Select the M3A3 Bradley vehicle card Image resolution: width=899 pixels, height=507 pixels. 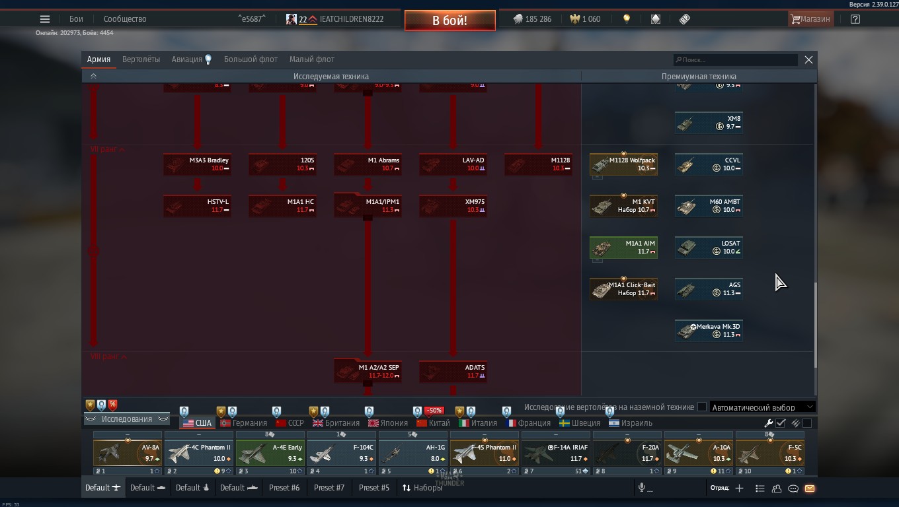tap(197, 164)
